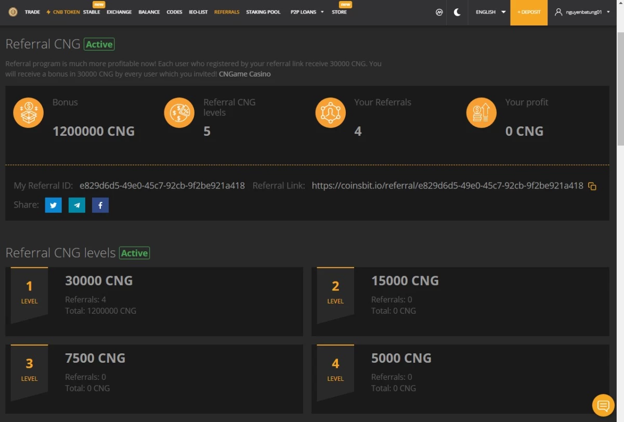
Task: Click the 1200000 CNG bonus value
Action: coord(94,131)
